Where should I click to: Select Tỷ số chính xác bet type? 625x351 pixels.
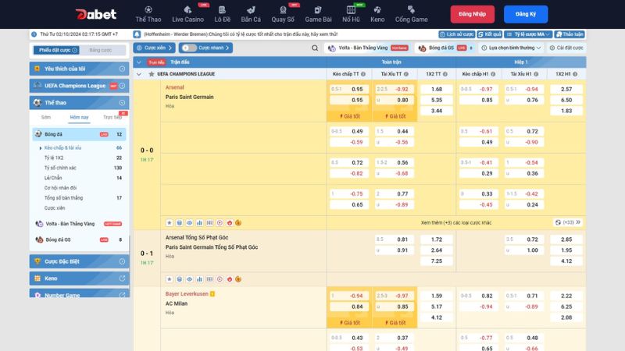60,168
